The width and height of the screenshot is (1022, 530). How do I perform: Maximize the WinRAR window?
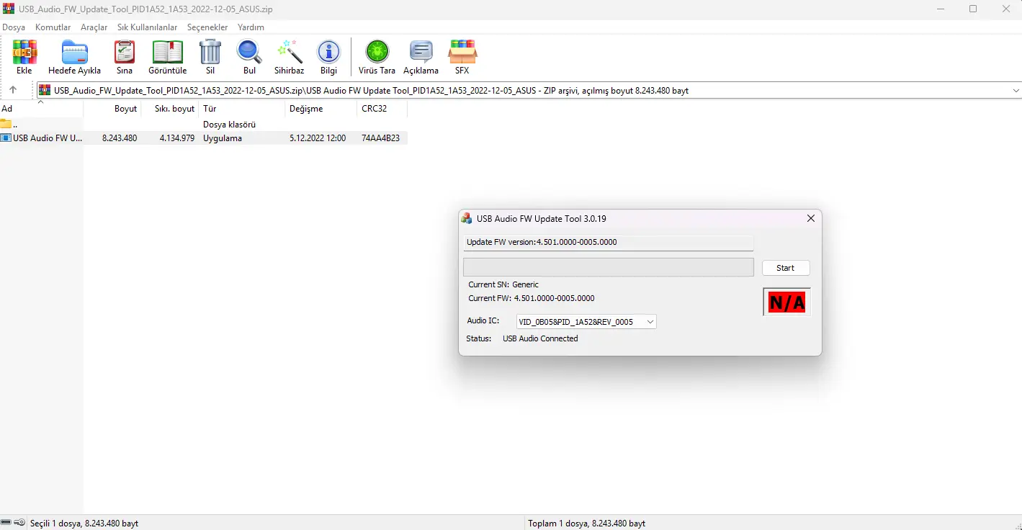(973, 9)
